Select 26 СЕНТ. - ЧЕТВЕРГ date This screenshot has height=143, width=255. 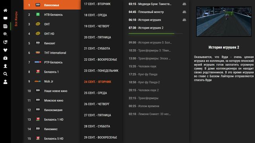pos(97,104)
